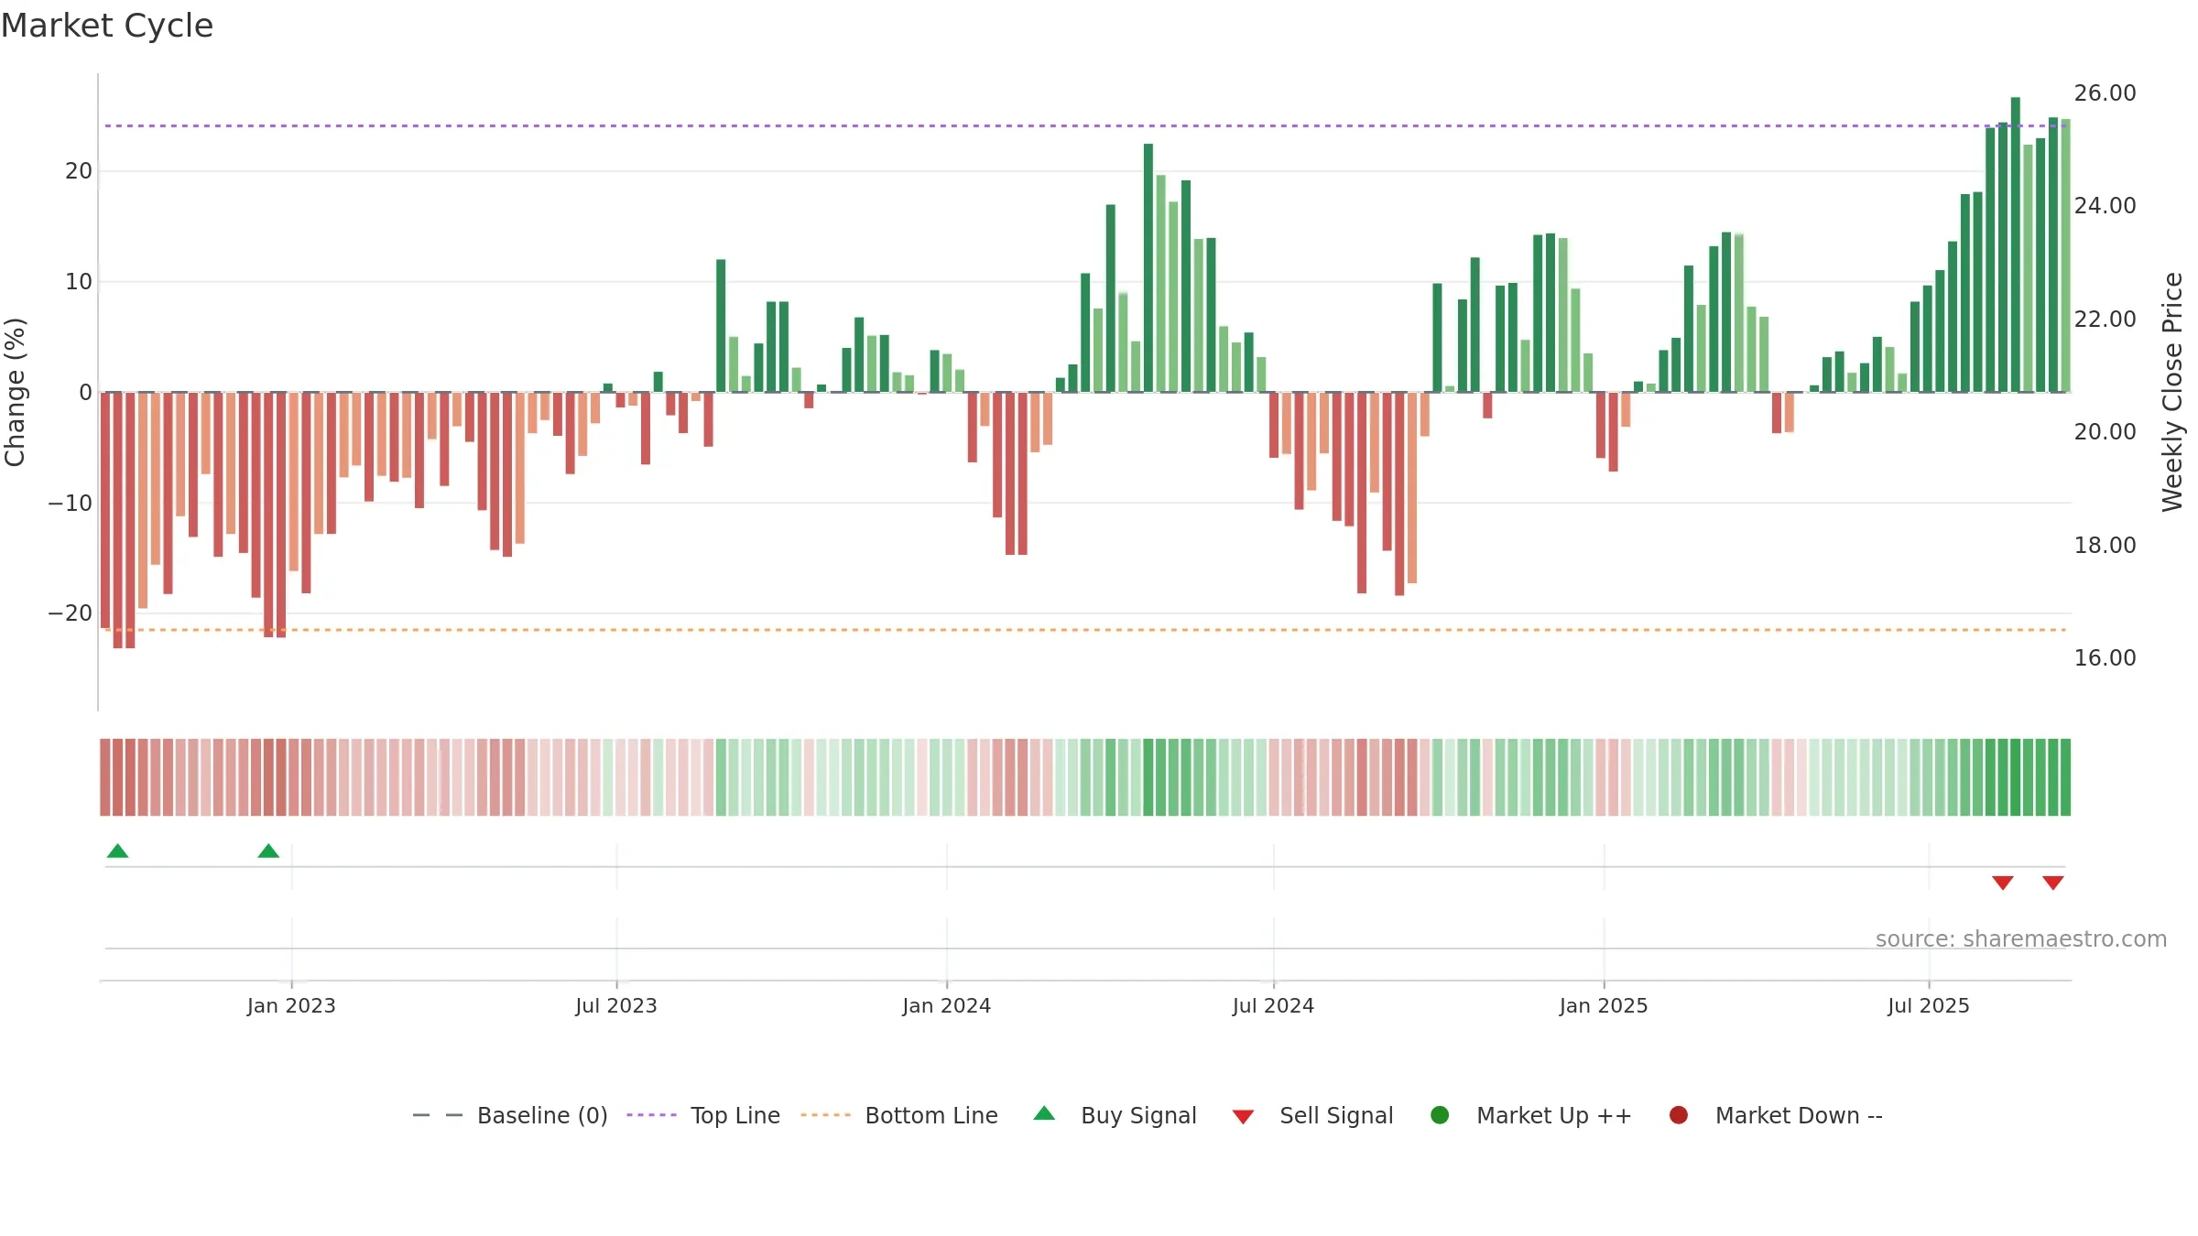The height and width of the screenshot is (1236, 2198).
Task: Click the 20.00 price axis label
Action: 2106,432
